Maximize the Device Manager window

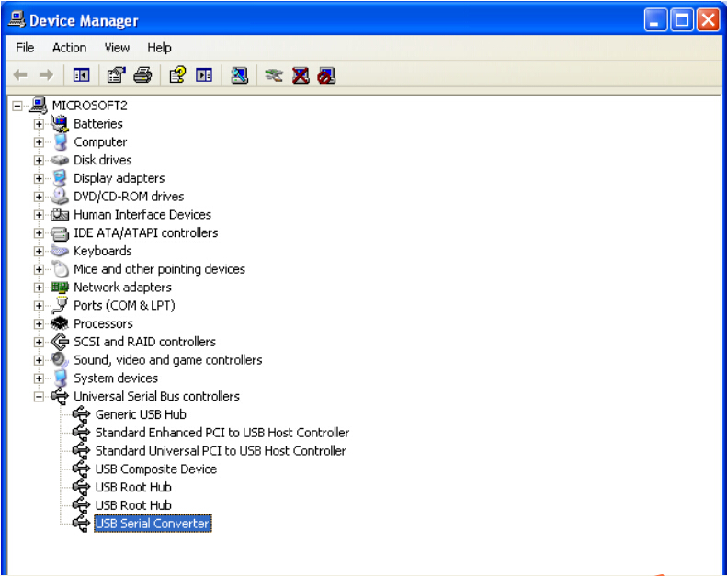pos(682,20)
